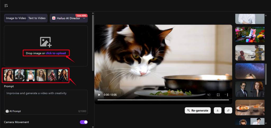Click into the Prompt text field
271x128 pixels.
tap(46, 102)
